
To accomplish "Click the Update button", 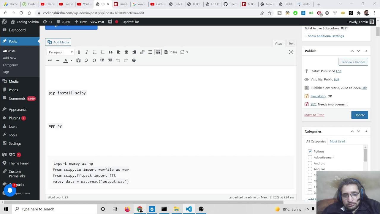I will point(360,115).
